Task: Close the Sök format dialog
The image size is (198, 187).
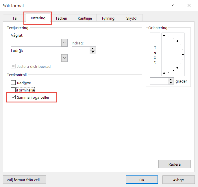Action: coord(189,5)
